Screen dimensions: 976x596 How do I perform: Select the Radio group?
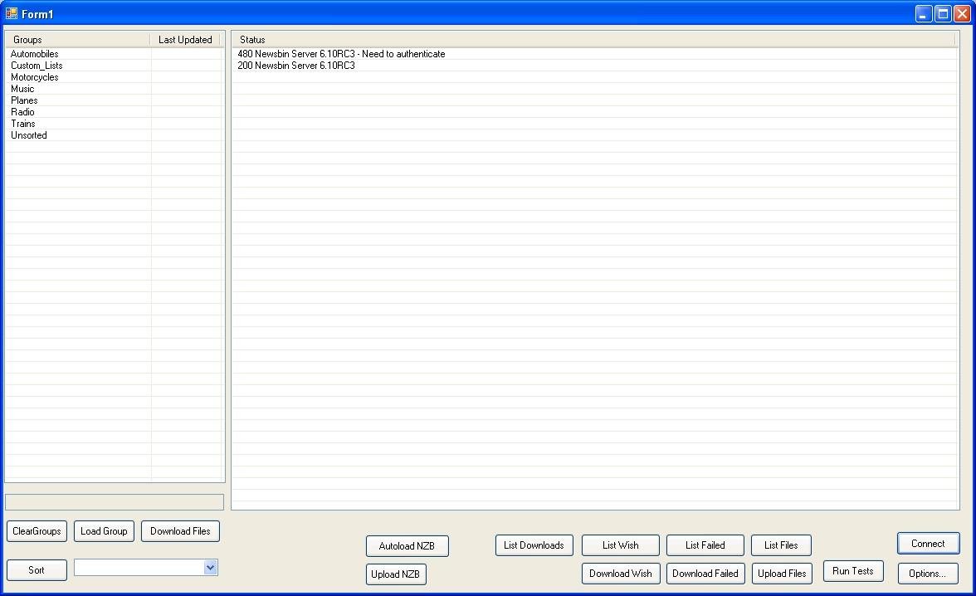[22, 112]
